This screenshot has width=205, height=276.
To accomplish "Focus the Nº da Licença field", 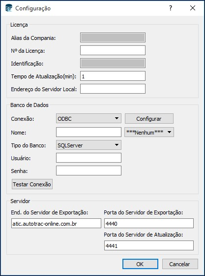I will (x=113, y=50).
